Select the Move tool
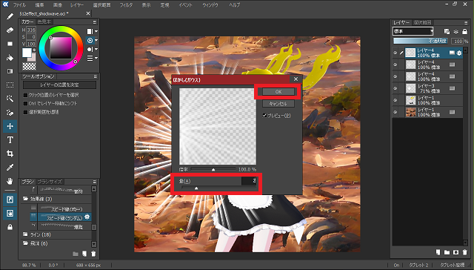This screenshot has height=270, width=474. point(10,126)
